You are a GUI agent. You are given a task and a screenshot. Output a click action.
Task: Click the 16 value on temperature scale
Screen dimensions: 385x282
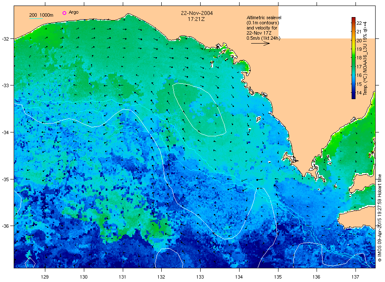[359, 75]
